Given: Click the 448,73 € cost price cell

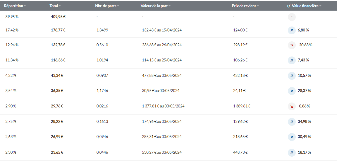Looking at the screenshot, I should click(x=240, y=152).
